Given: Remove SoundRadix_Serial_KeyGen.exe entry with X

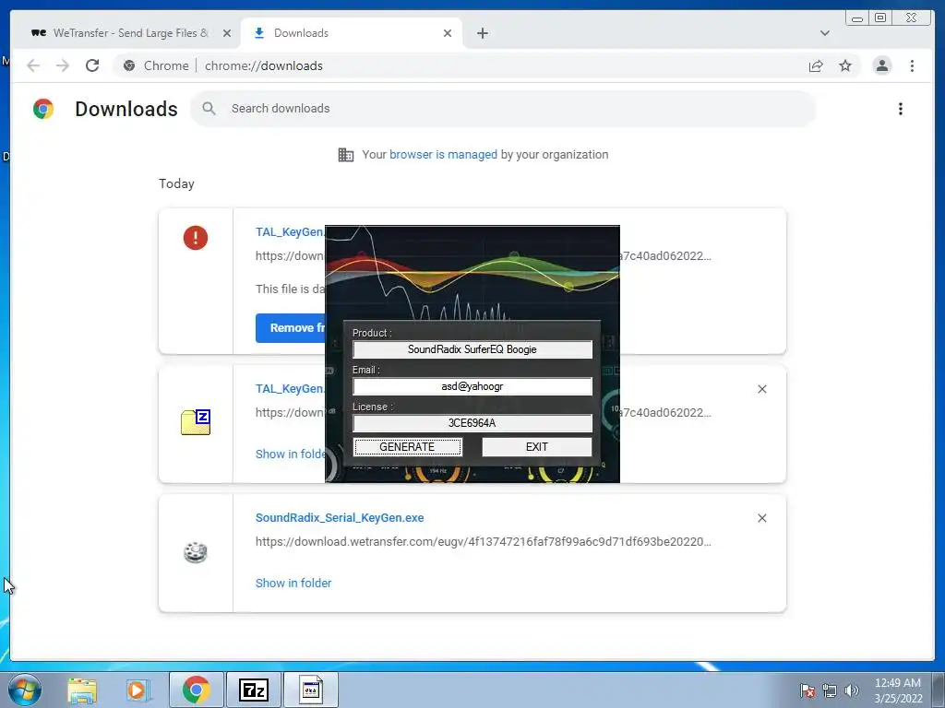Looking at the screenshot, I should 761,518.
